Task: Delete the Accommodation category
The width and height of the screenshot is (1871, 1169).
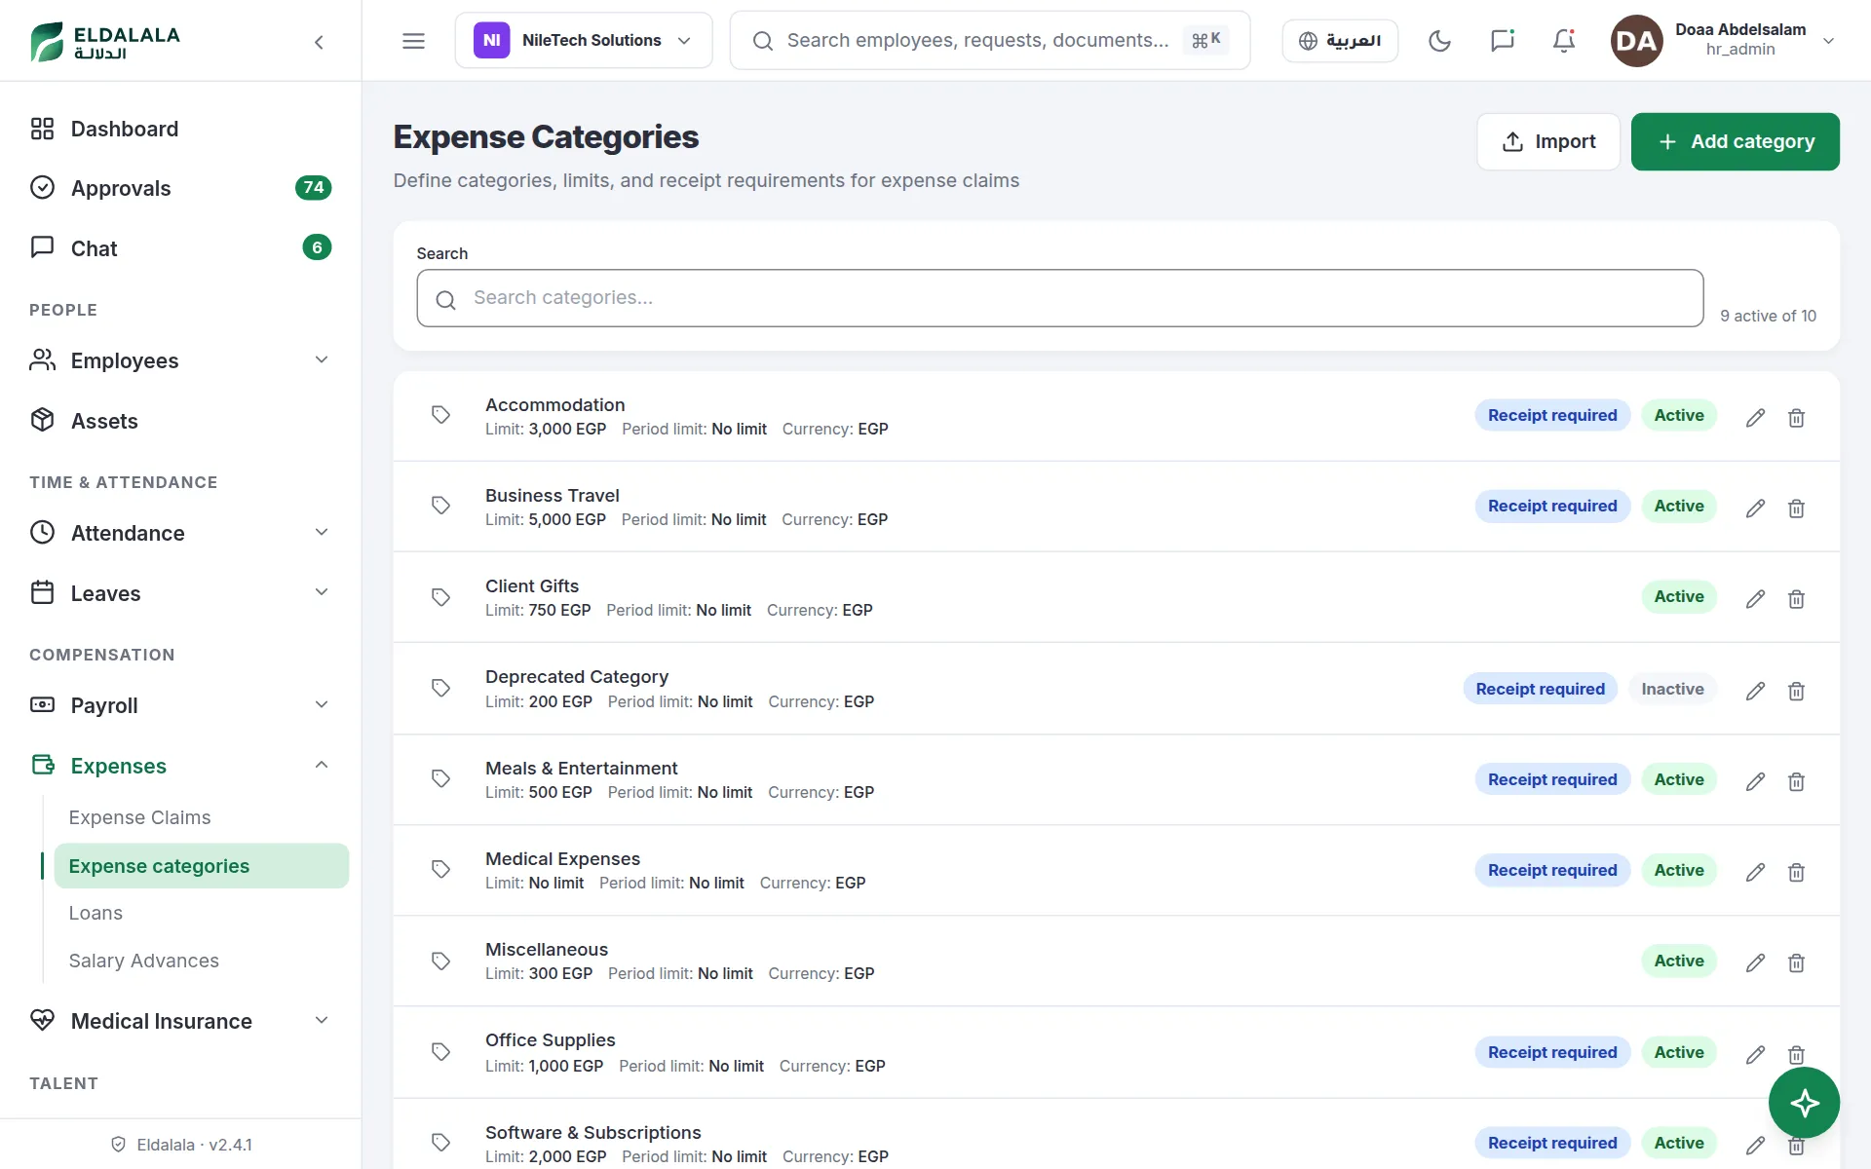Action: [1796, 418]
